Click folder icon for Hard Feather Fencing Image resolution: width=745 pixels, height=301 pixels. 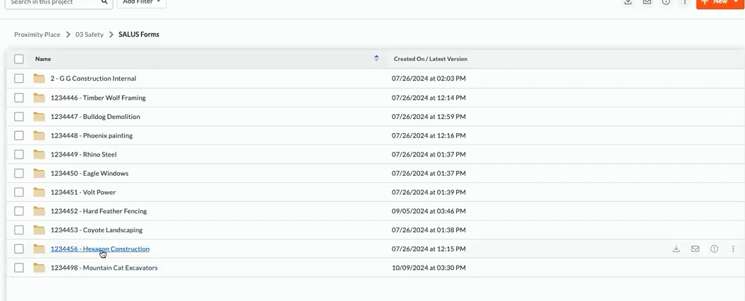[x=39, y=211]
